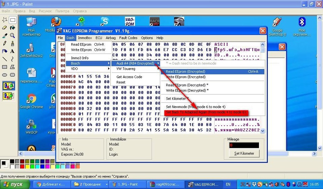Select the Polygon shape tool
The height and width of the screenshot is (189, 323).
click(x=12, y=67)
